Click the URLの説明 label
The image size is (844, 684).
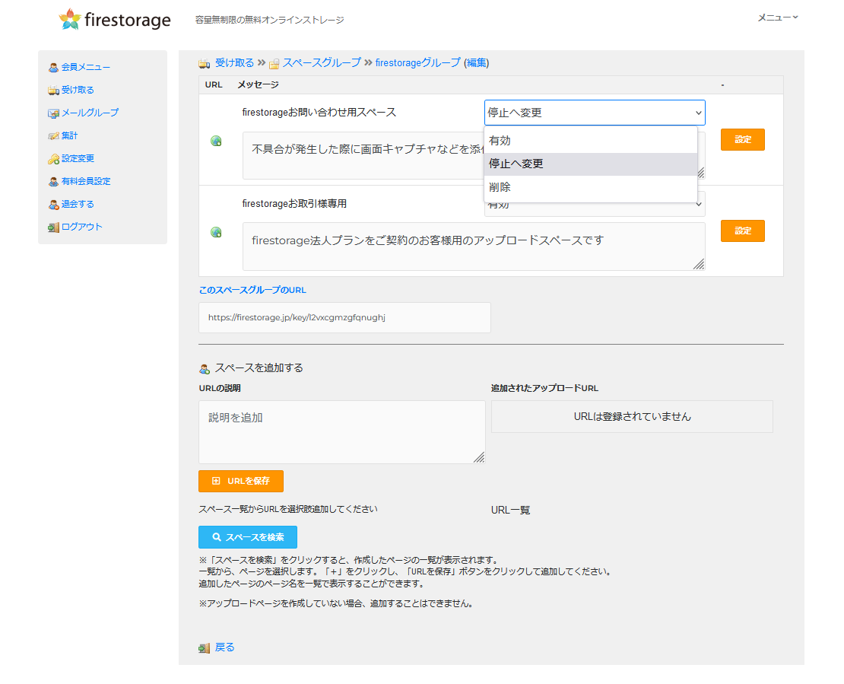tap(220, 388)
